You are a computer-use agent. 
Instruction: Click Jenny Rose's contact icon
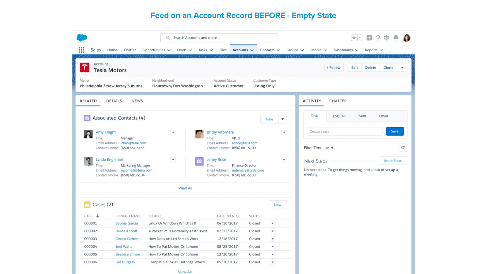click(x=199, y=161)
